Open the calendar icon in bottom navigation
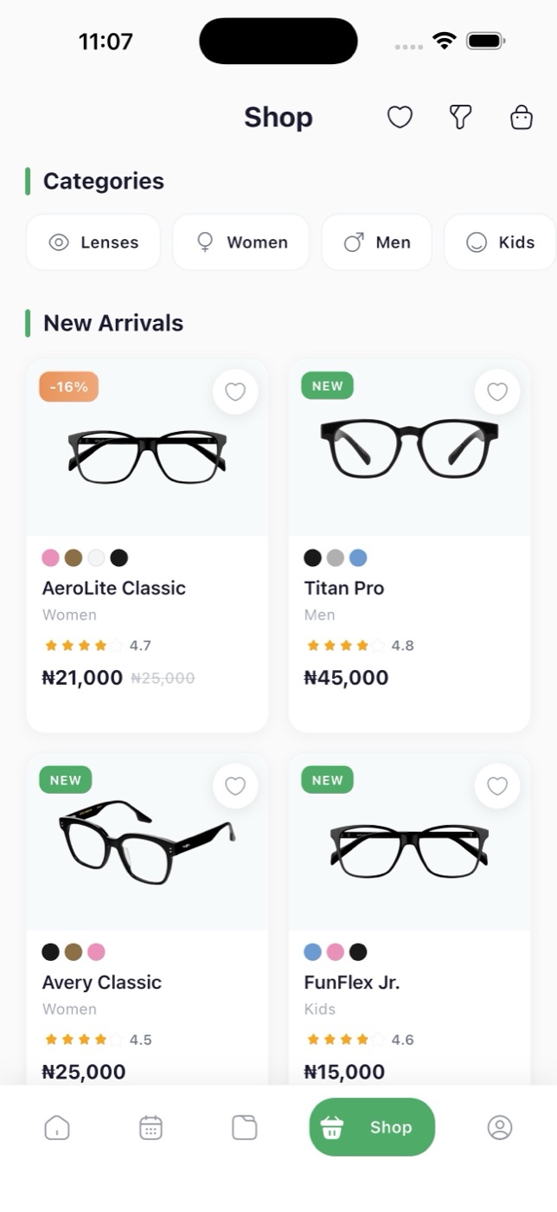The image size is (557, 1212). (150, 1127)
